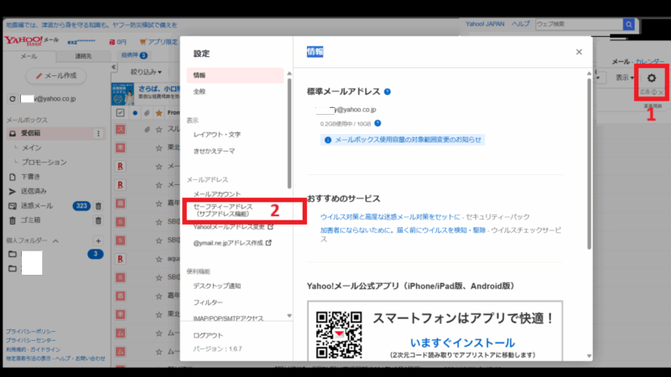
Task: Open the Yahoo! JAPAN link in header
Action: click(485, 24)
